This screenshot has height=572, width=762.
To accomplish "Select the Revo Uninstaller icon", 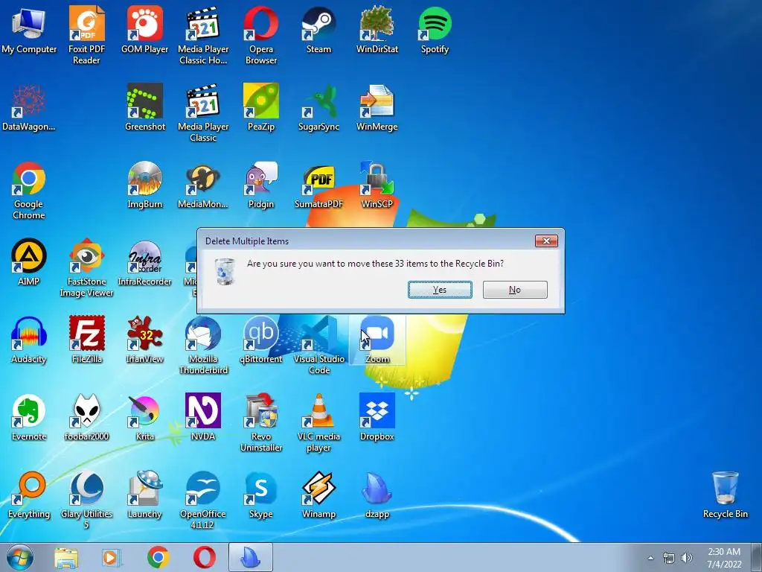I will 261,423.
